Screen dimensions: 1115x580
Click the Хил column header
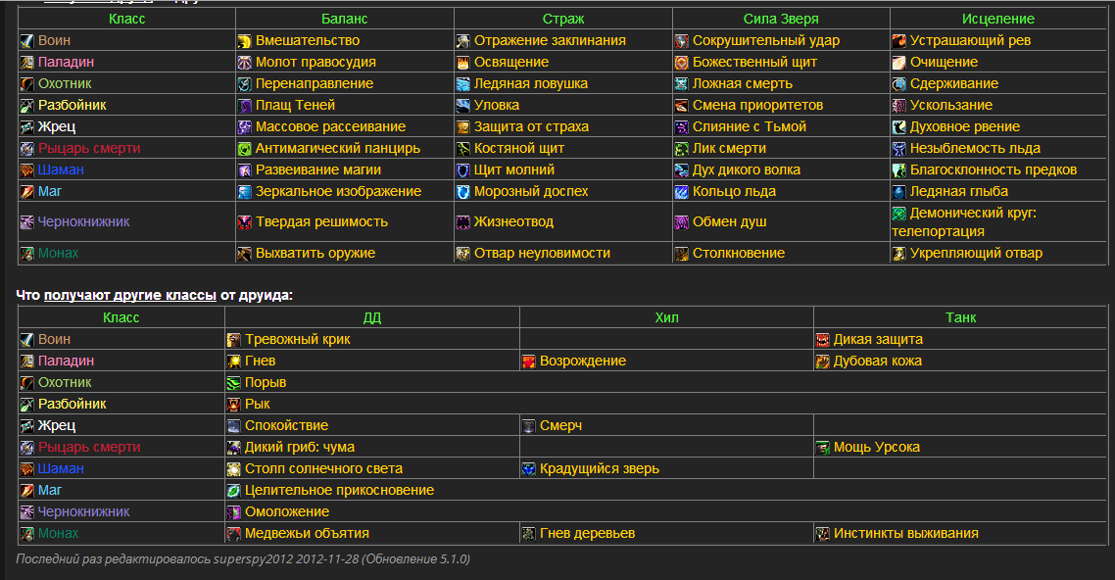(x=666, y=317)
